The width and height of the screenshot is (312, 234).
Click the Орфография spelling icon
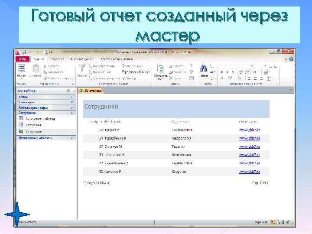point(192,72)
